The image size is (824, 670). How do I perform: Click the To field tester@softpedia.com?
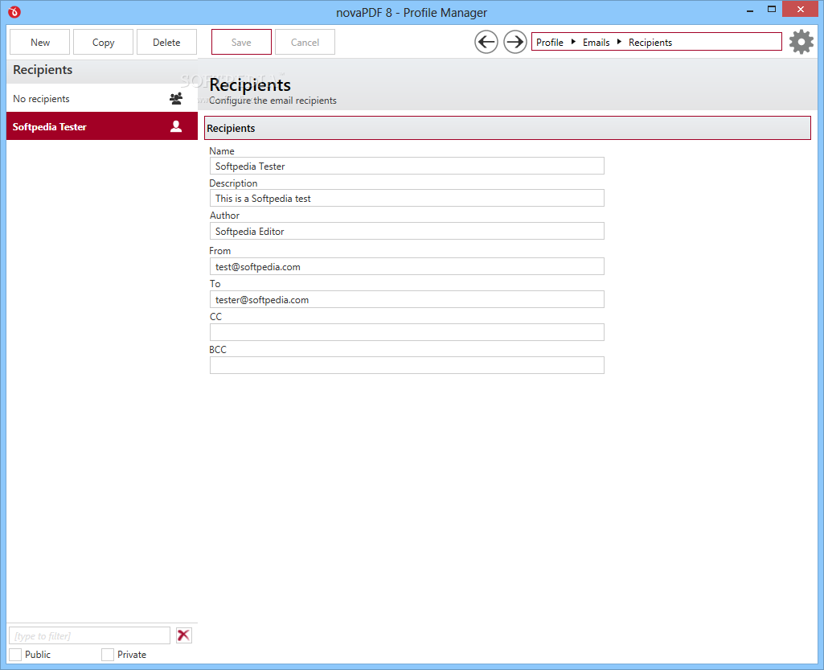(x=407, y=299)
